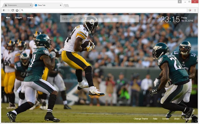The height and width of the screenshot is (124, 199).
Task: Click the Share link
Action: [177, 119]
